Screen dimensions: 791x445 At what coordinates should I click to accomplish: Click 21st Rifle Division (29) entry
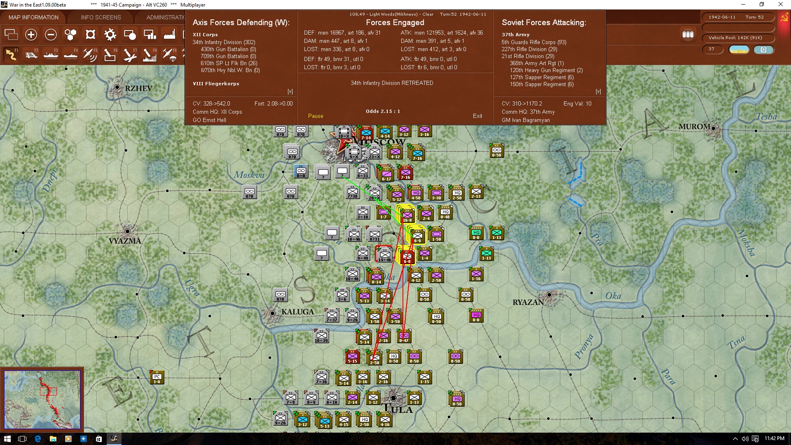tap(528, 56)
